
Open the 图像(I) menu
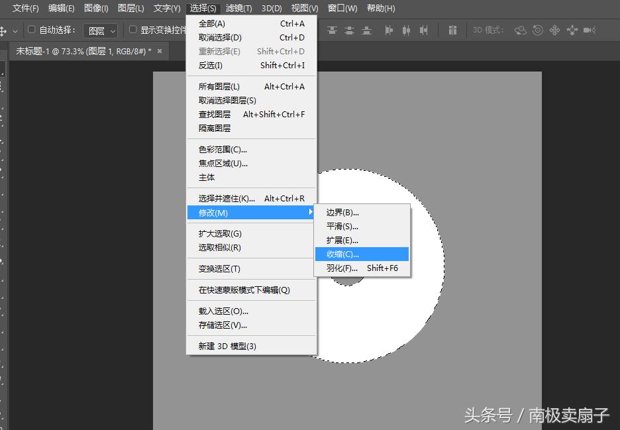click(97, 9)
